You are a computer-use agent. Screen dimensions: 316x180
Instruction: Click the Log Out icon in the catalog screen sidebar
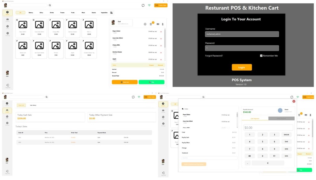(x=8, y=86)
